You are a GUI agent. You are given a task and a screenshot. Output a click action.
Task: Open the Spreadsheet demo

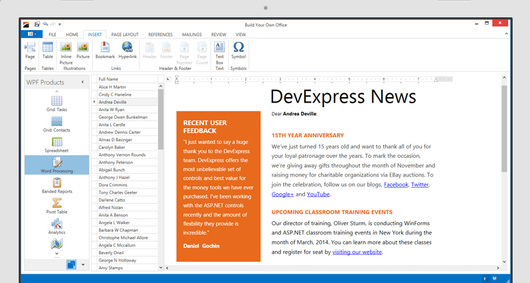point(57,144)
